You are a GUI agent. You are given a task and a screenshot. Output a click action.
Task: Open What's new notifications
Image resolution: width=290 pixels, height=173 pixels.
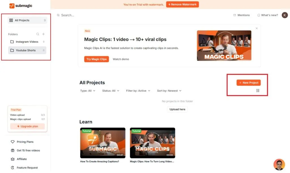coord(267,15)
